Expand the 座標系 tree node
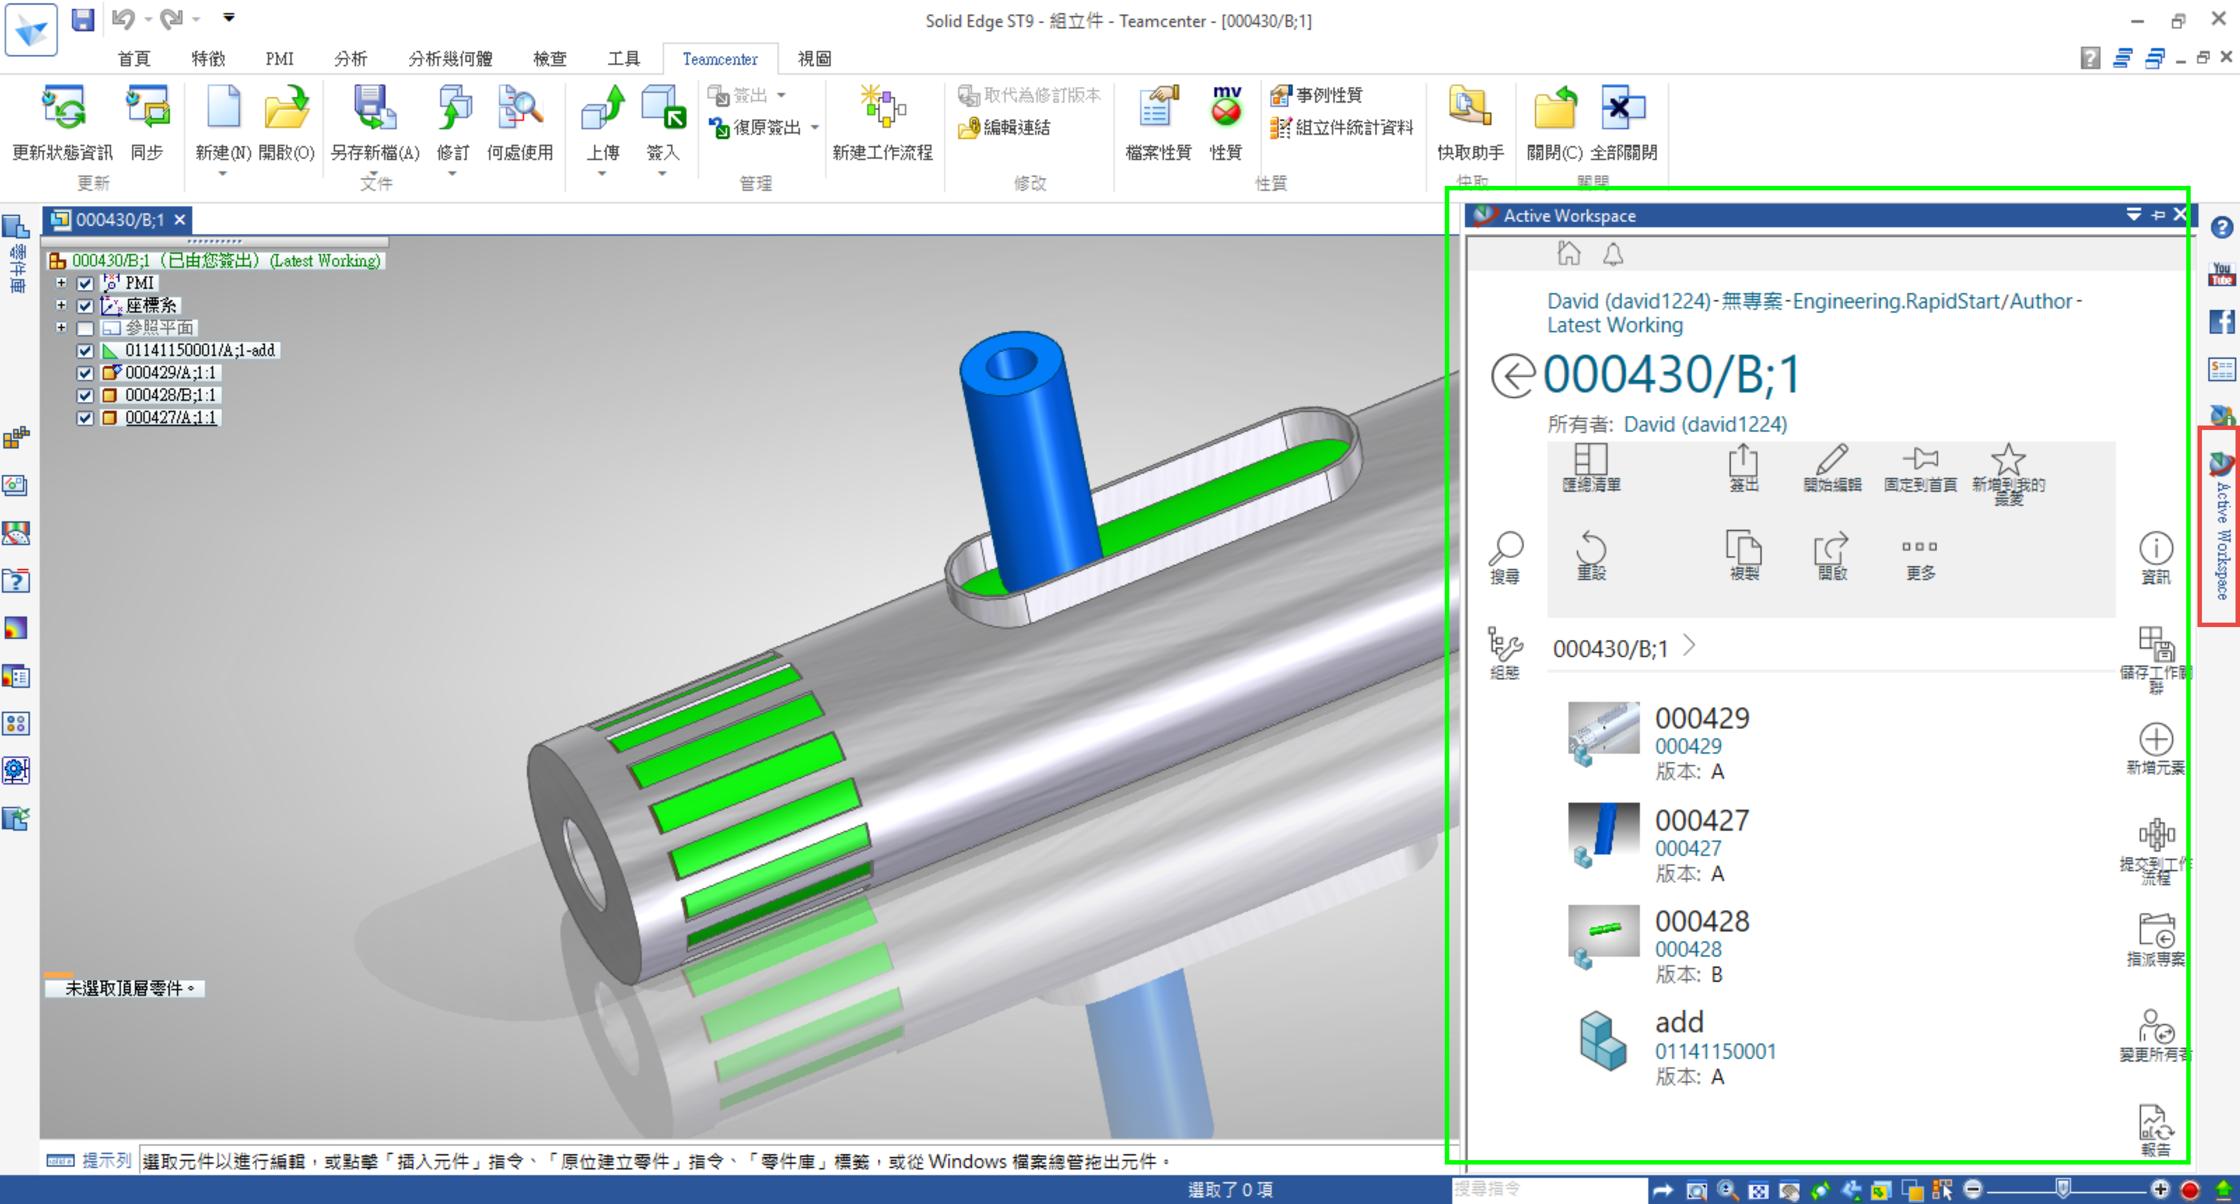The width and height of the screenshot is (2240, 1204). point(61,305)
